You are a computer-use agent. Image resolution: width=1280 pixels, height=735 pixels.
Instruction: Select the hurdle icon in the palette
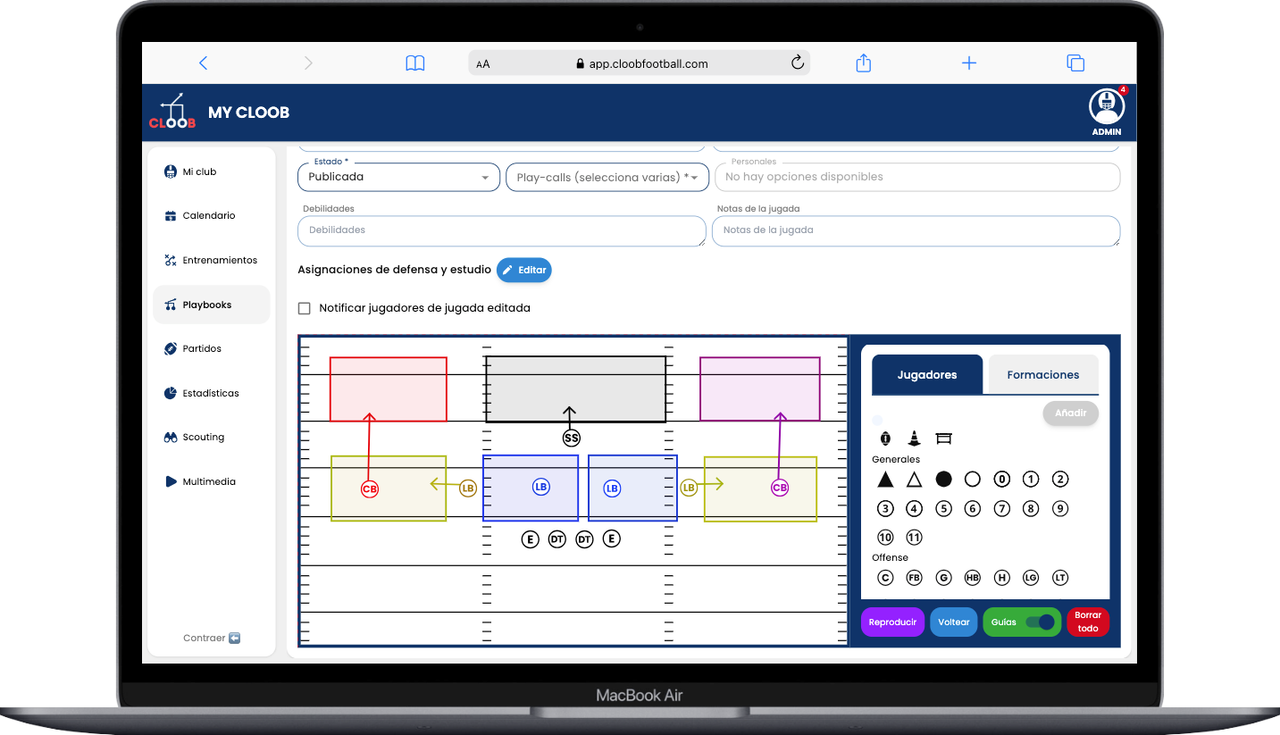943,438
